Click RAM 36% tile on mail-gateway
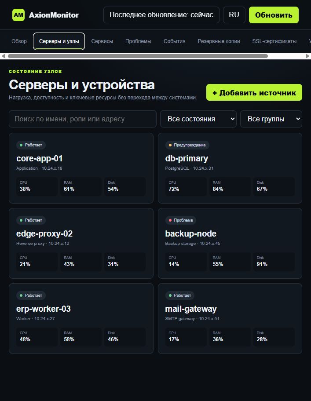311x401 pixels. pos(230,337)
